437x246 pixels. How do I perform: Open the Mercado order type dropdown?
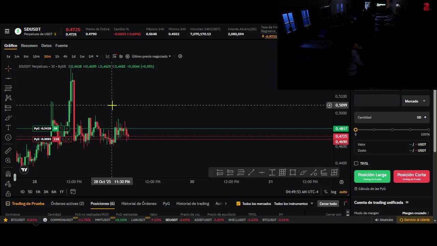pyautogui.click(x=415, y=101)
